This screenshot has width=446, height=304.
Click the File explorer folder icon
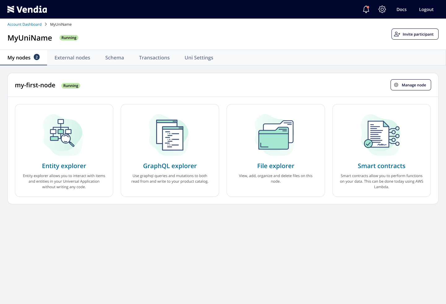point(276,135)
